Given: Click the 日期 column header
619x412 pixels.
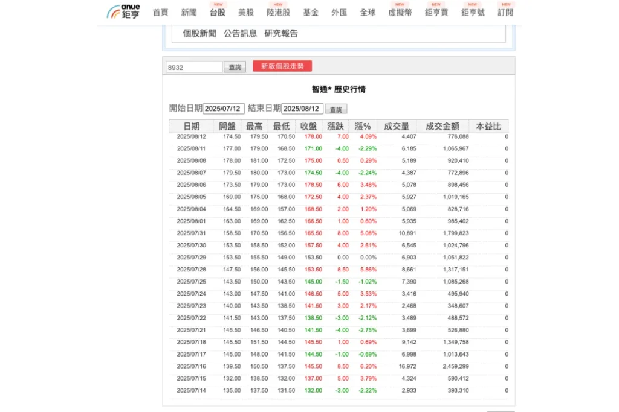Looking at the screenshot, I should pos(192,127).
